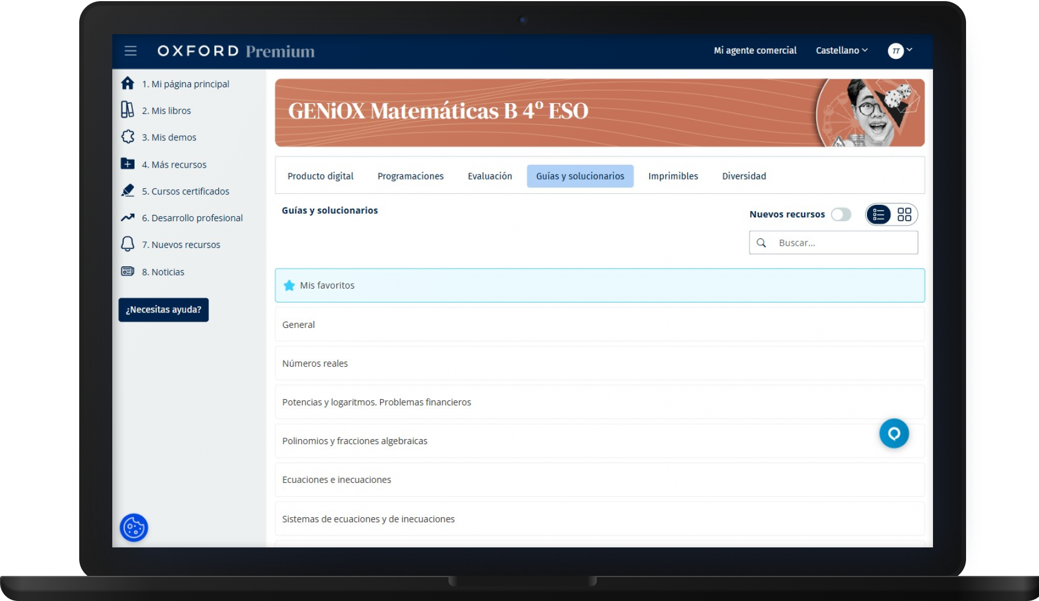Image resolution: width=1039 pixels, height=601 pixels.
Task: Click the bell icon for Nuevos recursos
Action: pos(128,244)
